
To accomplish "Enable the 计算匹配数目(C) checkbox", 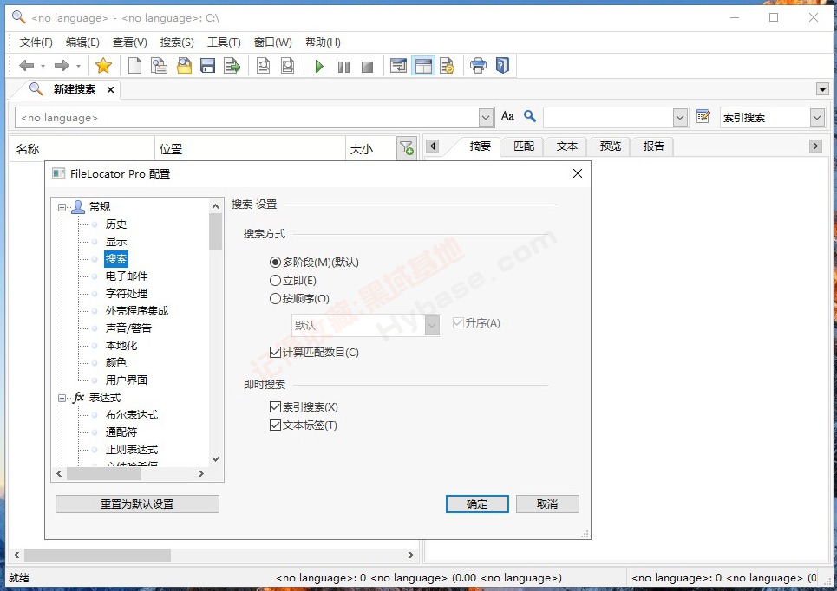I will (275, 352).
